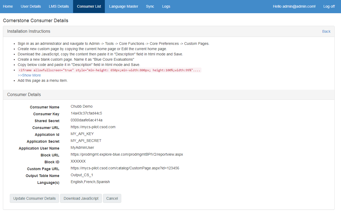
Task: Click the Installation Instructions panel header
Action: click(169, 31)
